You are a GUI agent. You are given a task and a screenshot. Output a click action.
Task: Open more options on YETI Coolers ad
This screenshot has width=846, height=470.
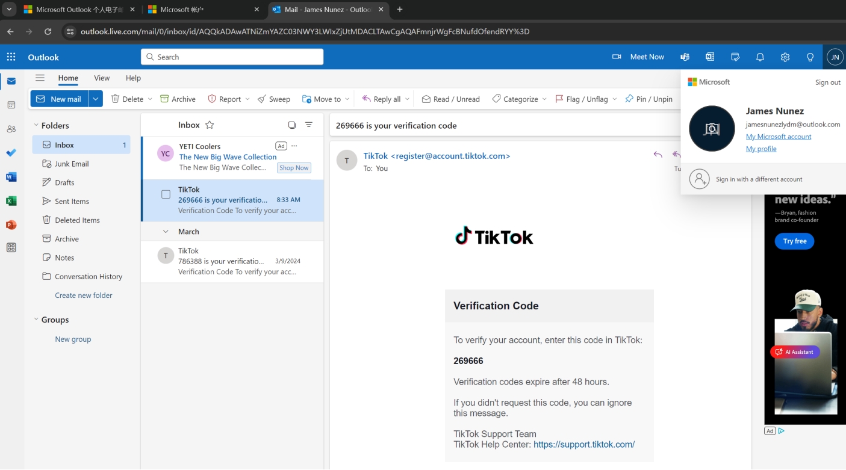[294, 146]
